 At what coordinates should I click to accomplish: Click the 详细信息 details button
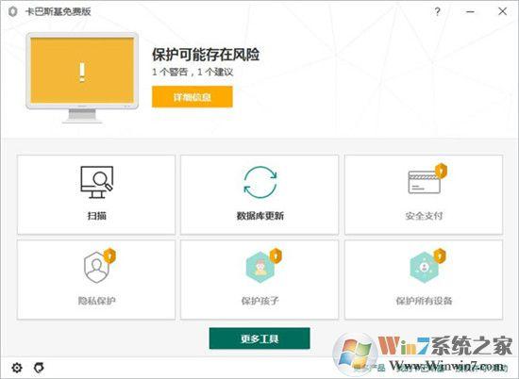[x=193, y=97]
